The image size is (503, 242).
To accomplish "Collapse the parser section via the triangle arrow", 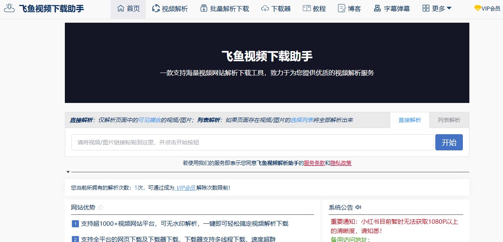I will click(x=68, y=171).
